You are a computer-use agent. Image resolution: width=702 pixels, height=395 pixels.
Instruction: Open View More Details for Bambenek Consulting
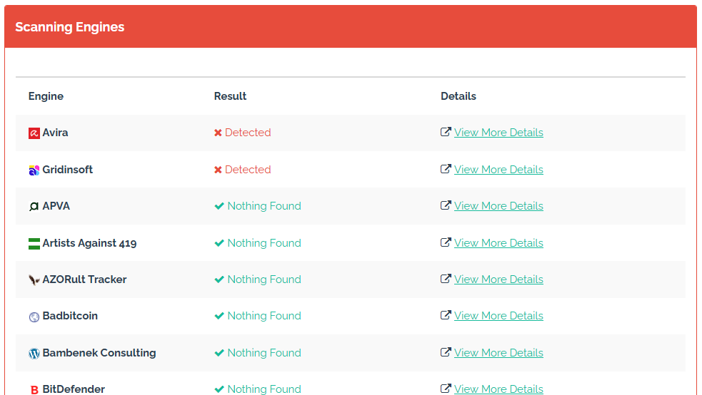[x=498, y=353]
